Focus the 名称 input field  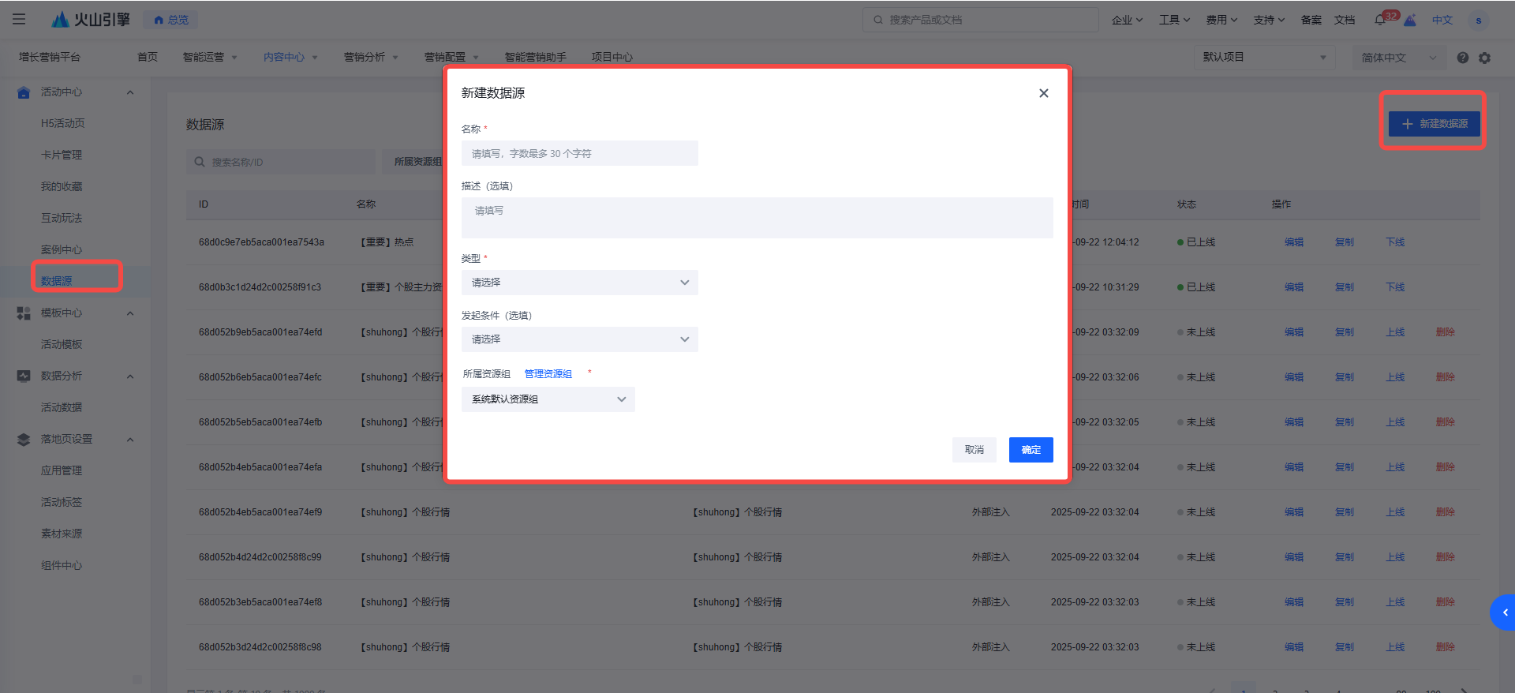click(579, 153)
